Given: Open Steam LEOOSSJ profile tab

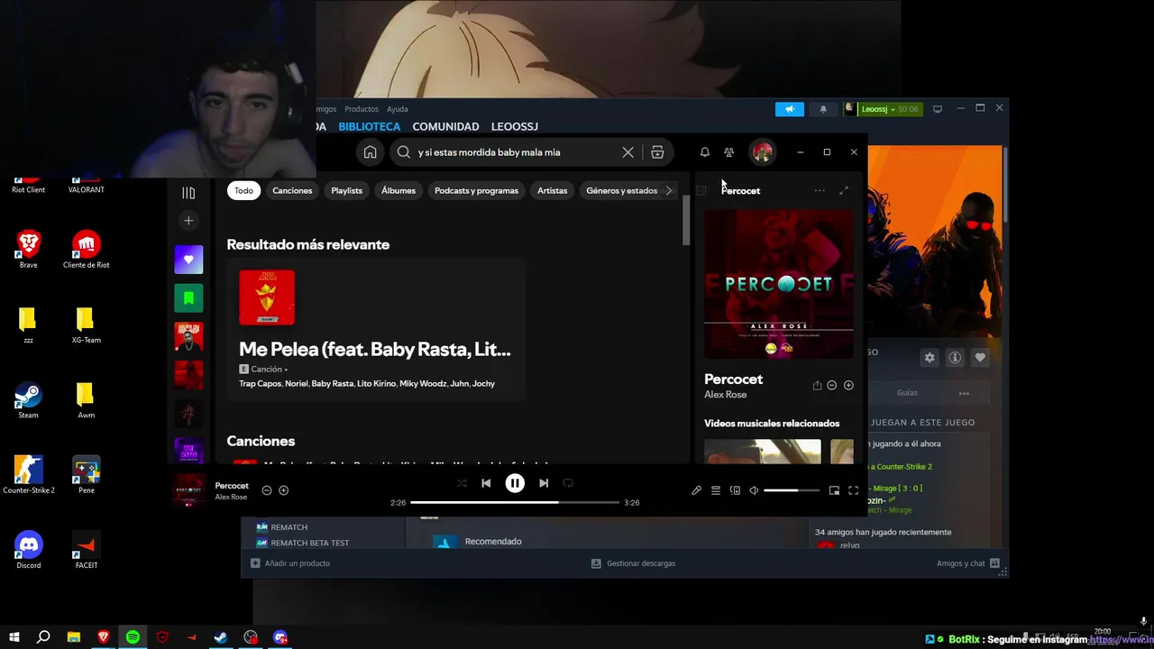Looking at the screenshot, I should (x=515, y=127).
